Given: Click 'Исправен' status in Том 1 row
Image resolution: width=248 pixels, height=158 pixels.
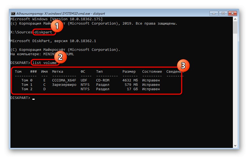Looking at the screenshot, I should 151,85.
